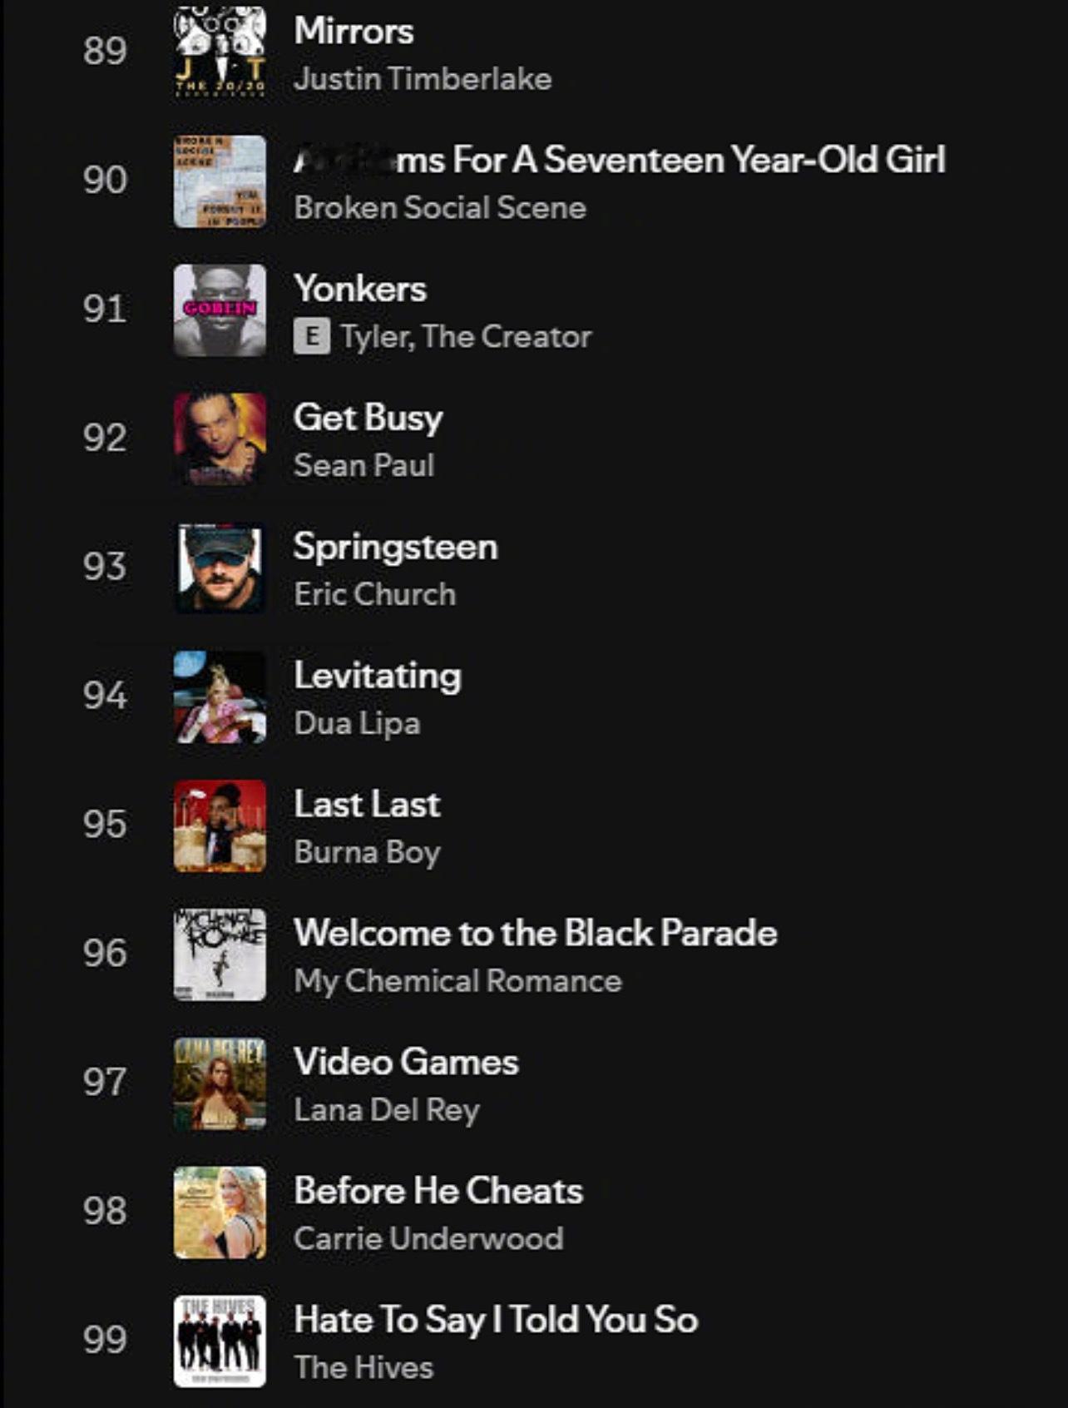1068x1408 pixels.
Task: Click the Explicit badge next to Tyler, The Creator
Action: [x=311, y=337]
